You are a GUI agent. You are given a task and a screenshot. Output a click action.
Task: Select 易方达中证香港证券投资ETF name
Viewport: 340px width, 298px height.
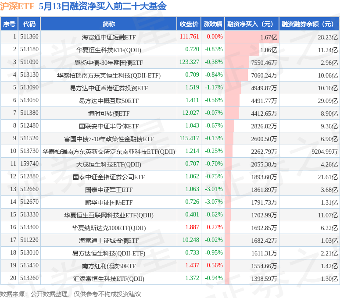(x=109, y=89)
